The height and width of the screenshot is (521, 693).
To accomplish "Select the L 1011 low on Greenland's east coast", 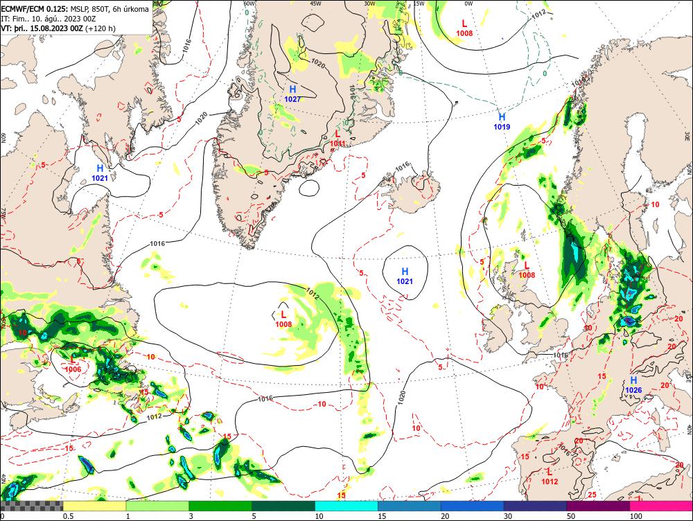I will coord(337,138).
